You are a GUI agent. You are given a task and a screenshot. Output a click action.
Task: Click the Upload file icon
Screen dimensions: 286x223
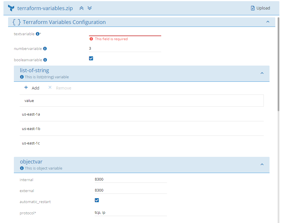252,8
